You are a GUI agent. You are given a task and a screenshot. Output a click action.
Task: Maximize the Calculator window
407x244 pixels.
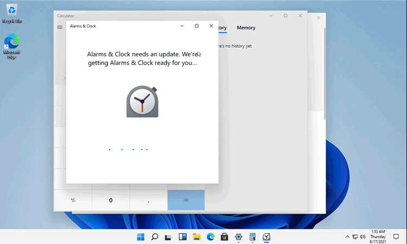(x=285, y=16)
